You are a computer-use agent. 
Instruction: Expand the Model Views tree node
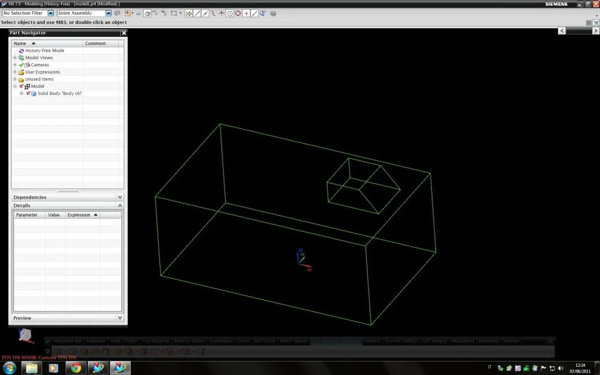click(15, 58)
